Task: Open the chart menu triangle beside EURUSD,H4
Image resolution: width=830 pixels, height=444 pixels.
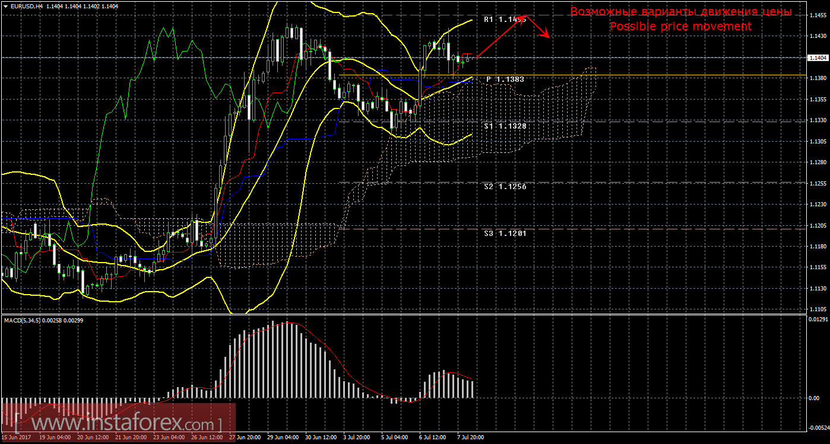Action: (x=5, y=6)
